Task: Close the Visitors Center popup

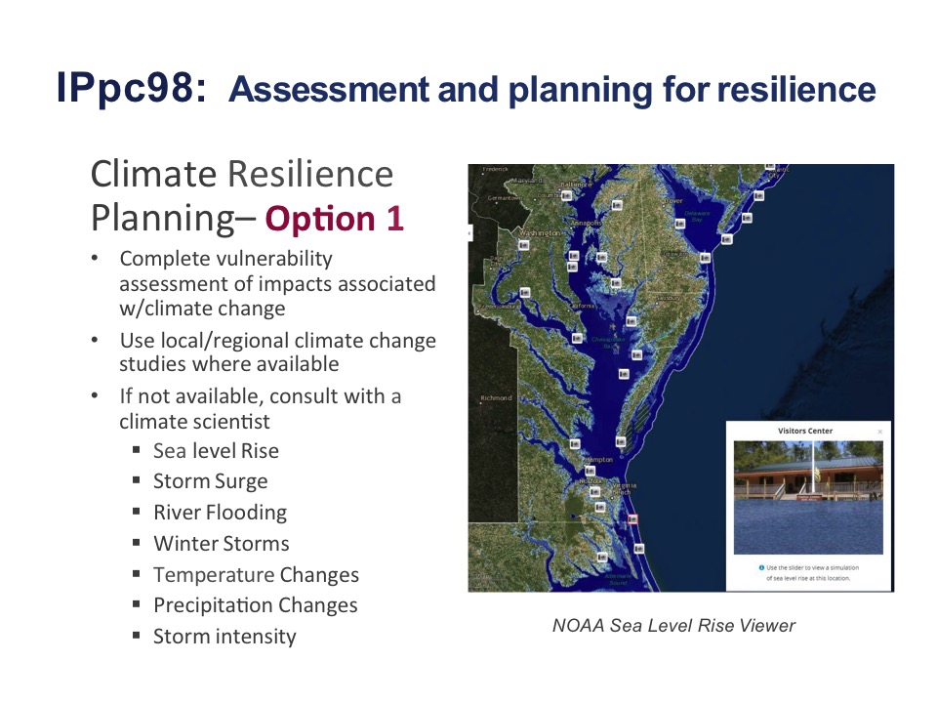Action: [879, 431]
